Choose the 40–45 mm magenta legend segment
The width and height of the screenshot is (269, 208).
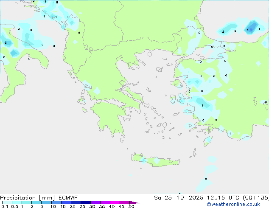115,202
